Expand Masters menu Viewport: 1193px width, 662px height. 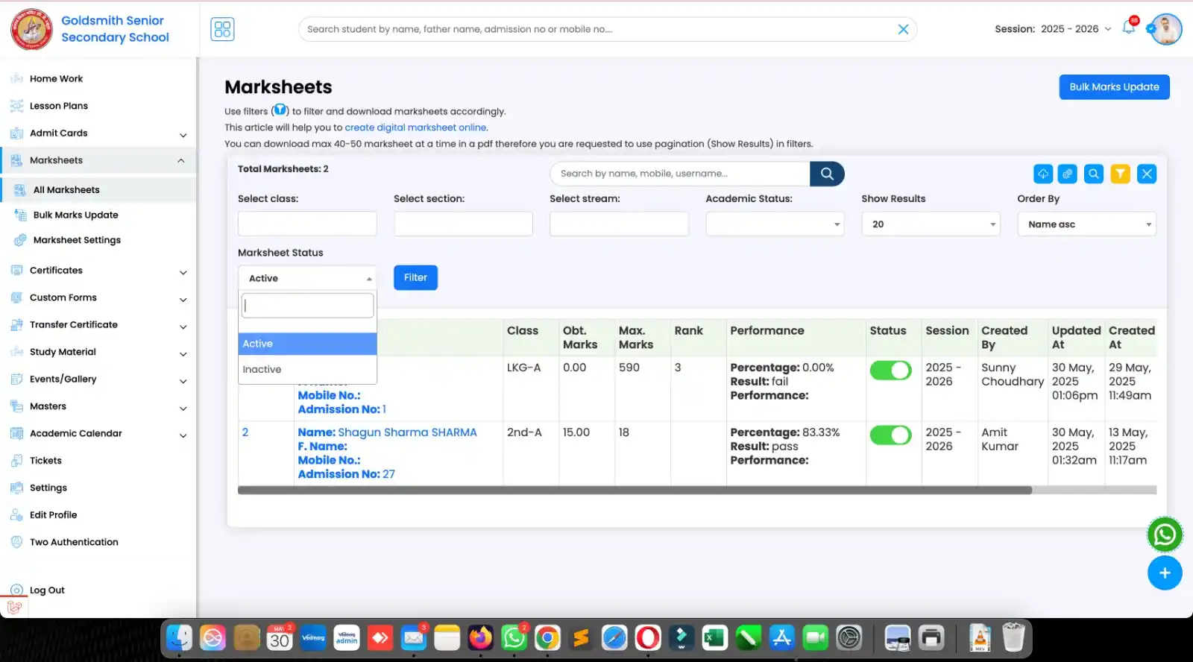coord(183,408)
